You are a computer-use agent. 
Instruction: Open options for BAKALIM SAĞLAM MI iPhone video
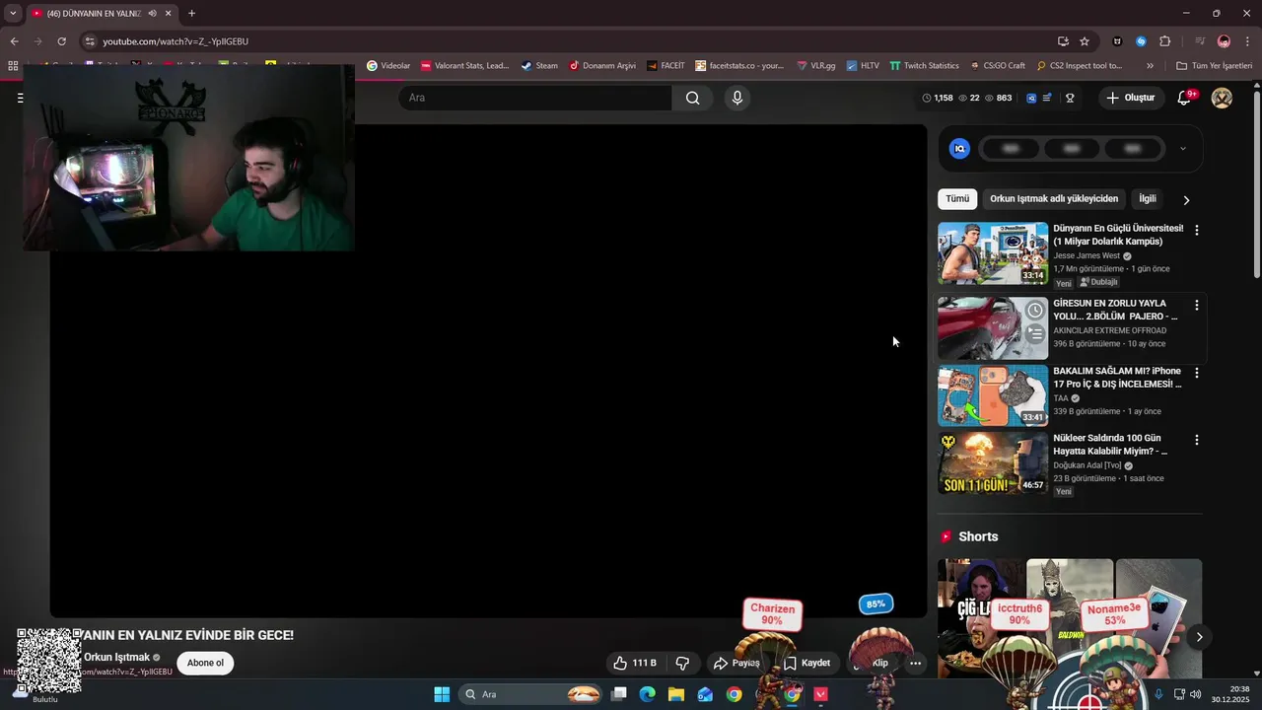(x=1197, y=373)
